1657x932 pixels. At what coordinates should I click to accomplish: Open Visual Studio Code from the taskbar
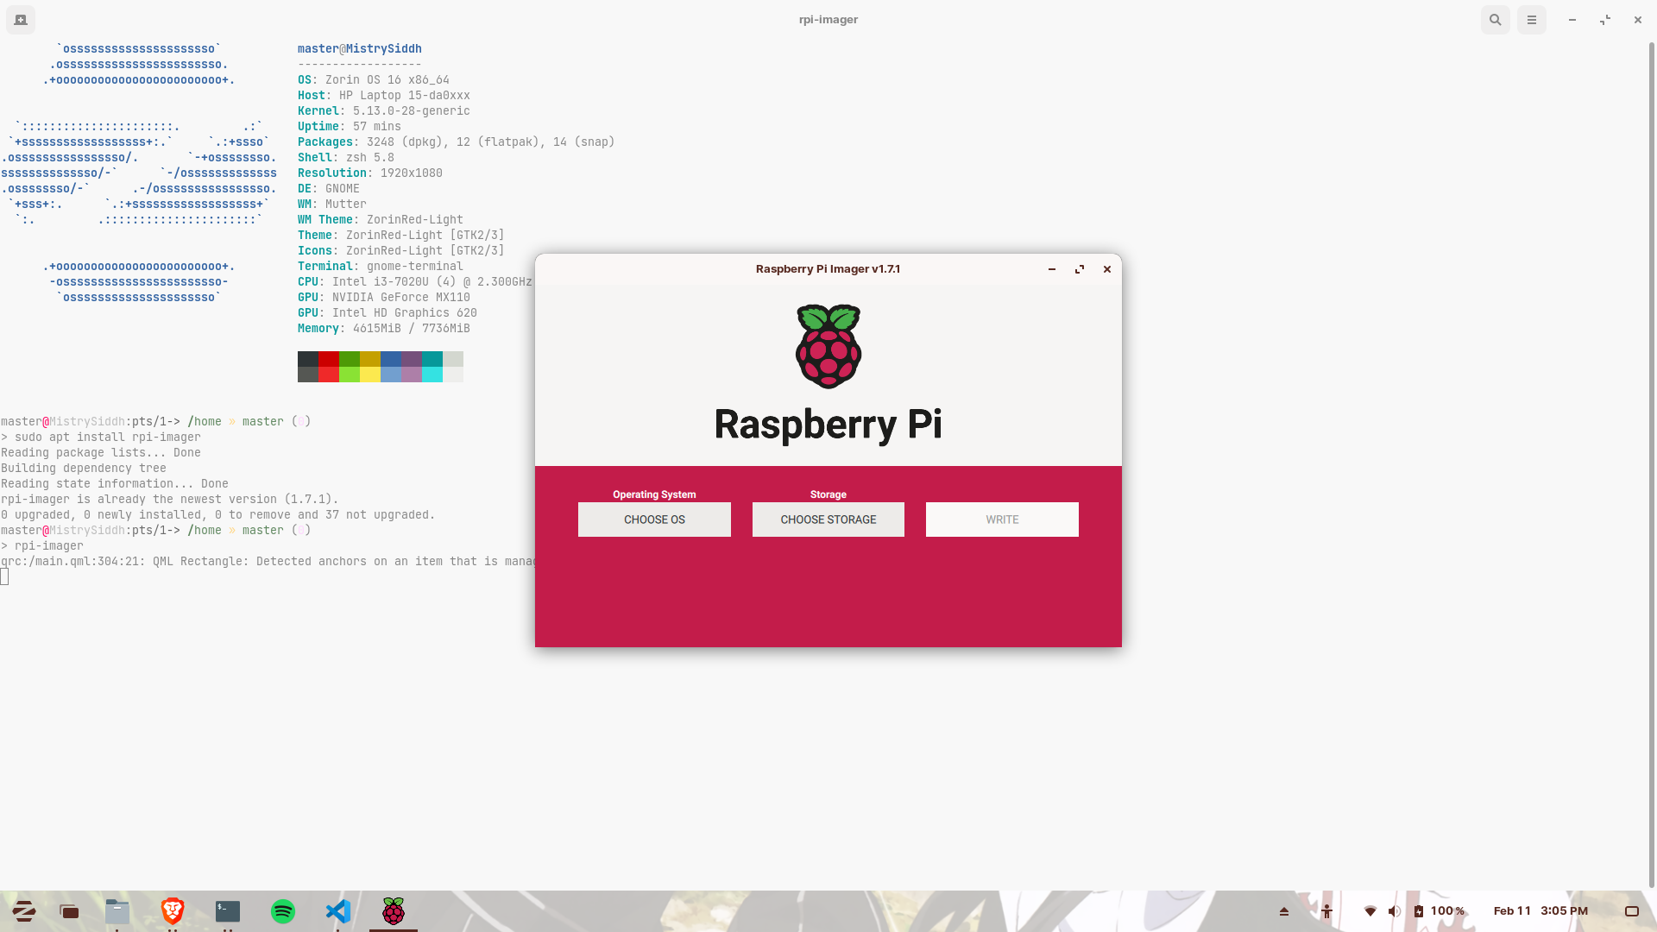(338, 911)
